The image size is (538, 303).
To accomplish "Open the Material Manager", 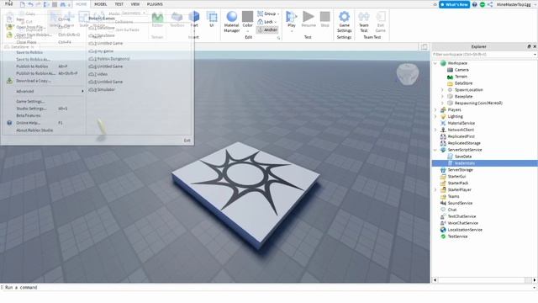I will [x=232, y=22].
